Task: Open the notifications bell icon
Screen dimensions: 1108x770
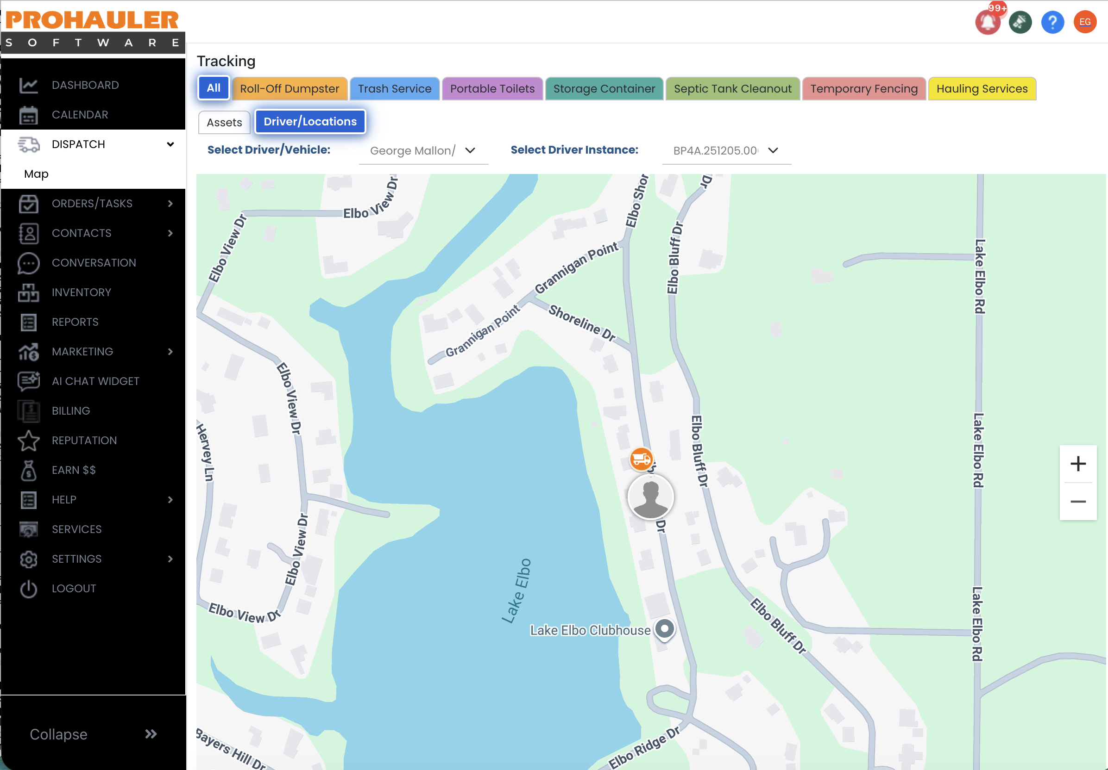Action: click(988, 22)
